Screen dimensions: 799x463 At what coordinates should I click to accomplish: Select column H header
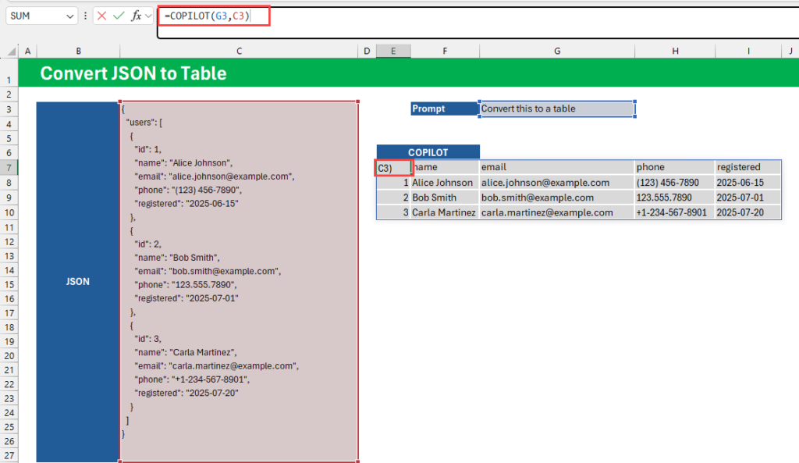675,51
